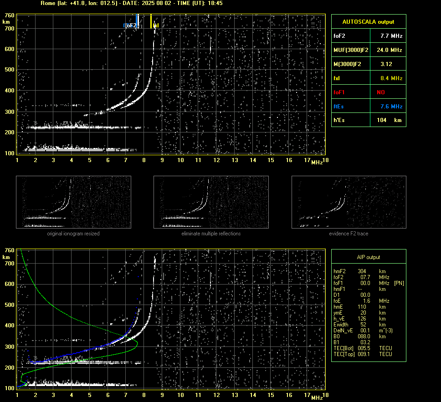Click the 300 km label on bottom ionogram
The height and width of the screenshot is (402, 441).
10,347
